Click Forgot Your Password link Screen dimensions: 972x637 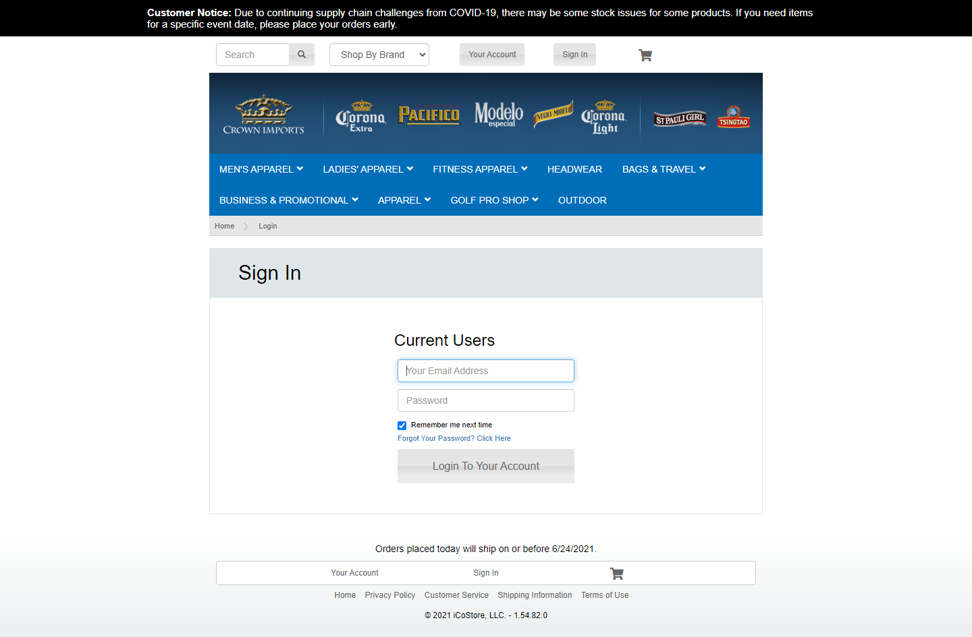click(x=454, y=438)
